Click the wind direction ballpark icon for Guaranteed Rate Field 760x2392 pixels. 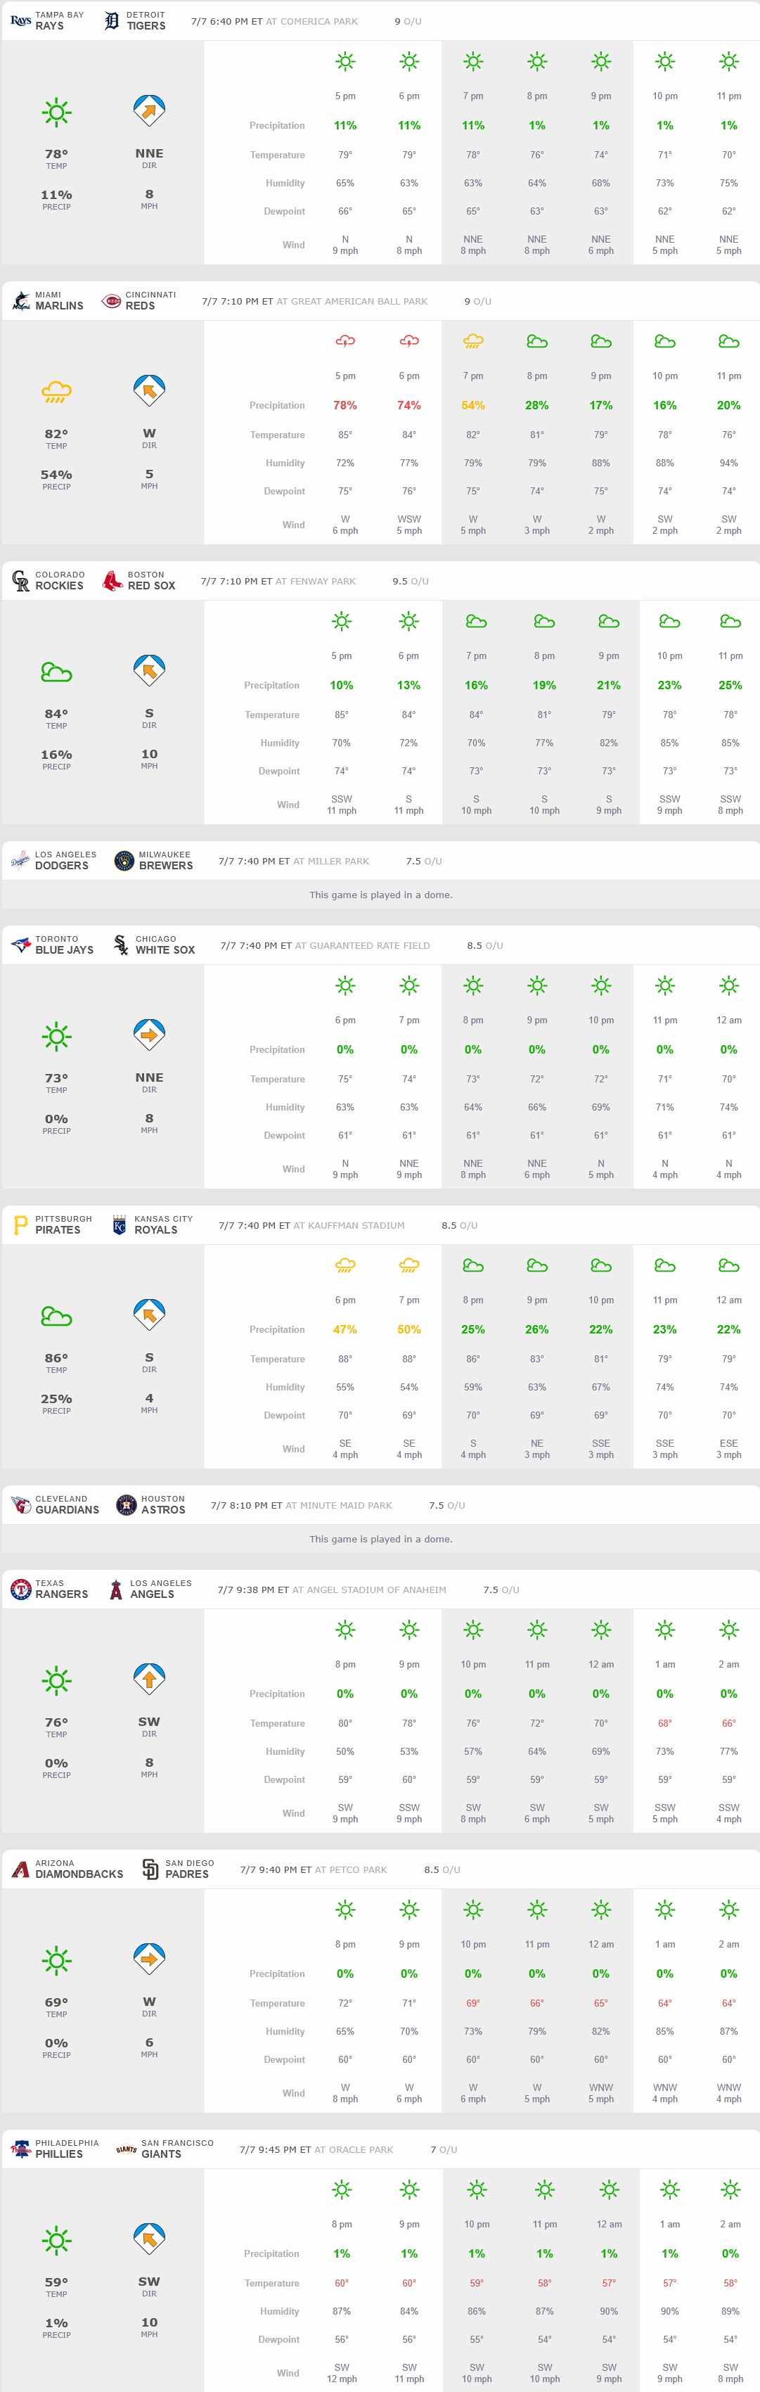[150, 1035]
